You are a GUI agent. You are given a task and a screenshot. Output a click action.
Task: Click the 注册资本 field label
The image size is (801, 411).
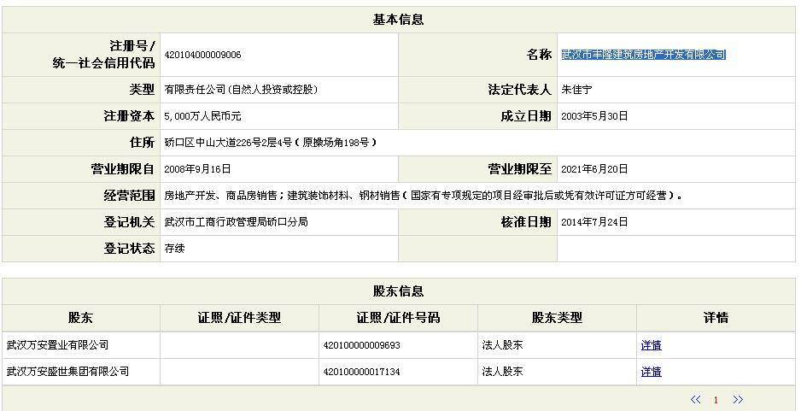129,116
